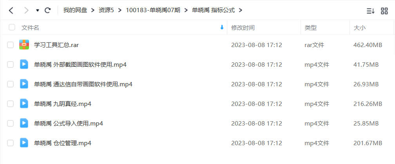Tick the select-all checkbox in header
Image resolution: width=395 pixels, height=164 pixels.
pyautogui.click(x=12, y=27)
